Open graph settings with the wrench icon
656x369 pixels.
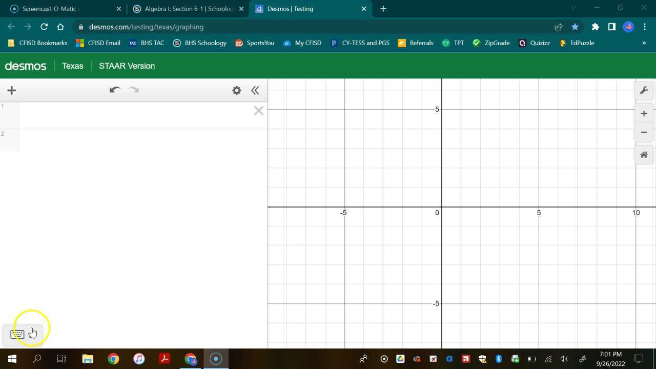click(x=644, y=90)
